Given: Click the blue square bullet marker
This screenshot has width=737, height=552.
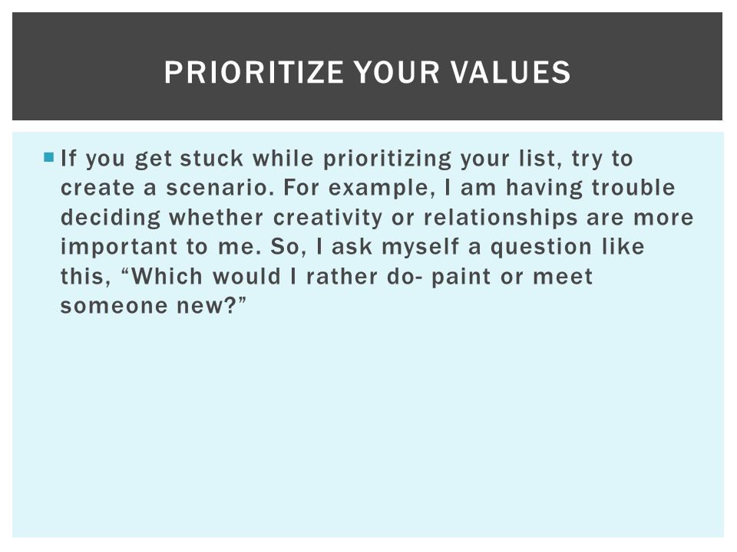Looking at the screenshot, I should tap(49, 157).
